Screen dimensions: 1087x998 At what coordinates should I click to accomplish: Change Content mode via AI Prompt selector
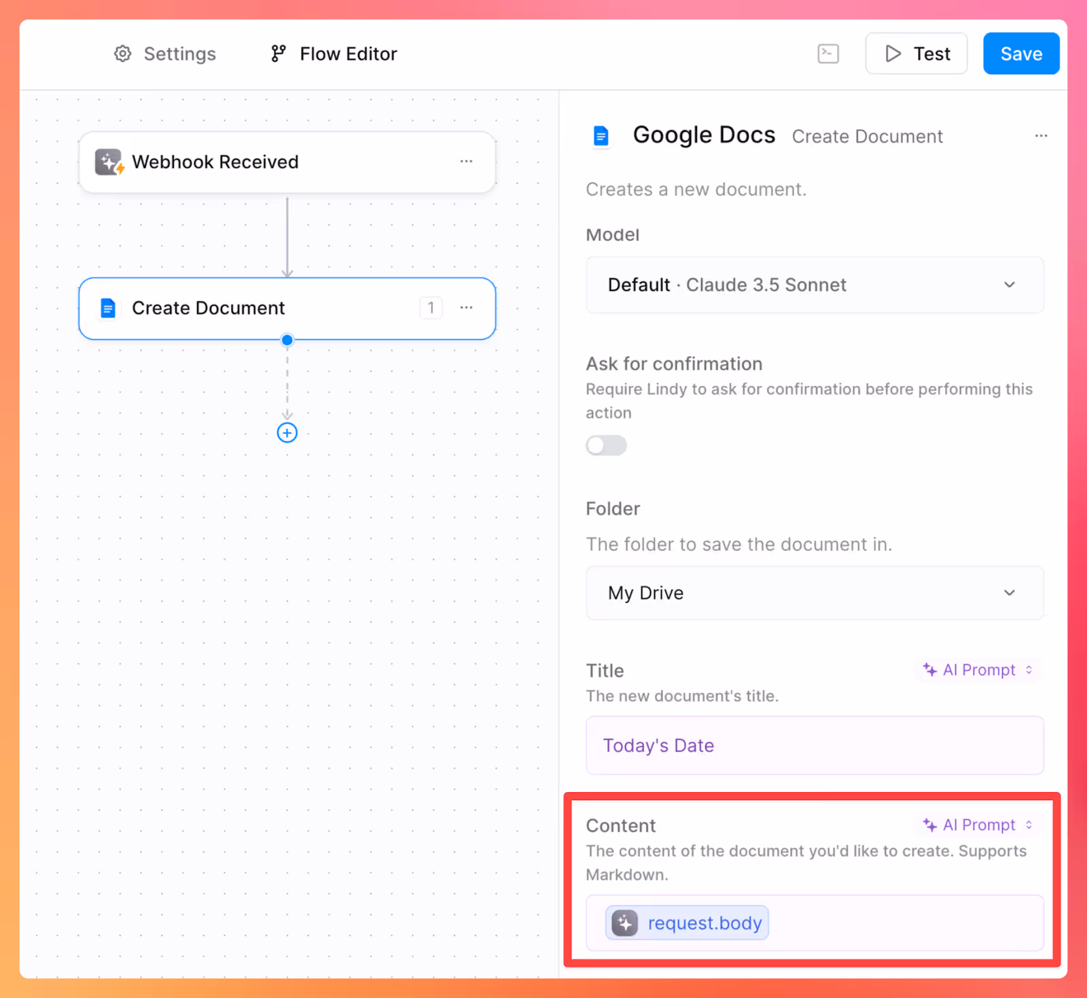[978, 825]
